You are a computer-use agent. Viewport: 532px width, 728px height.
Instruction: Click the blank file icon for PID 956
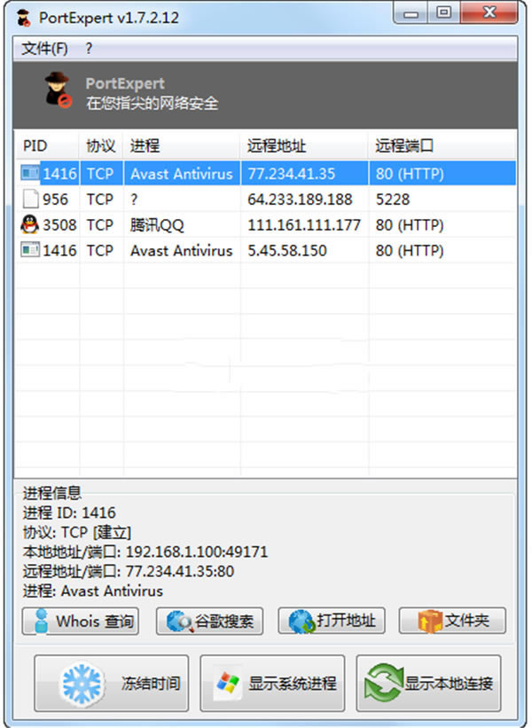point(29,200)
